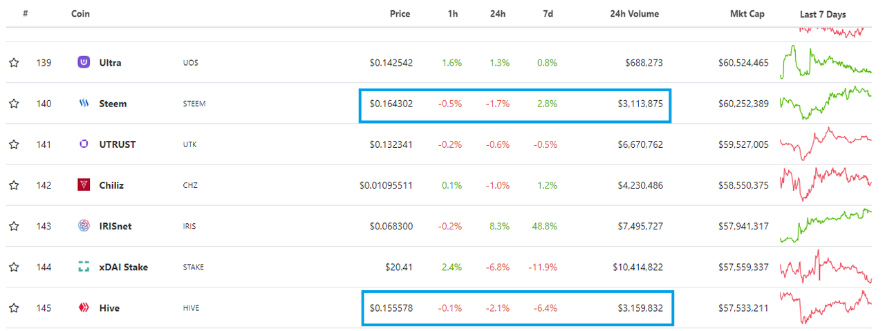Select Ultra market cap $60,524,465
The height and width of the screenshot is (331, 885).
point(743,63)
